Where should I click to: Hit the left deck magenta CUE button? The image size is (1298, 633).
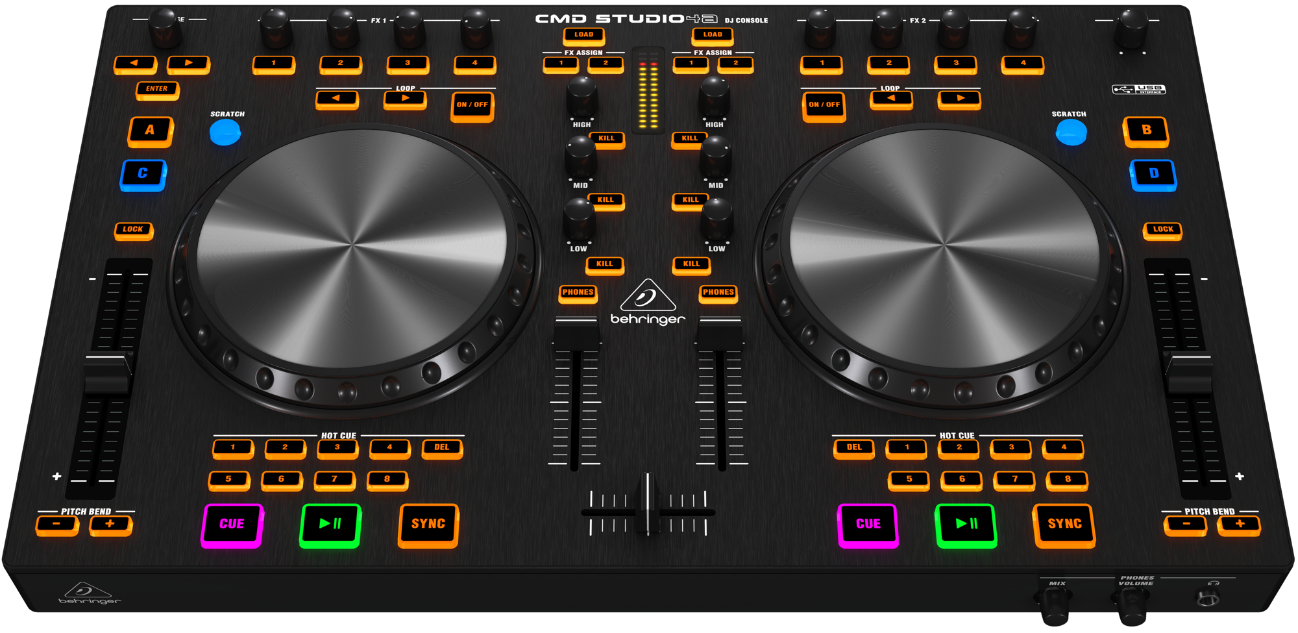click(x=232, y=525)
